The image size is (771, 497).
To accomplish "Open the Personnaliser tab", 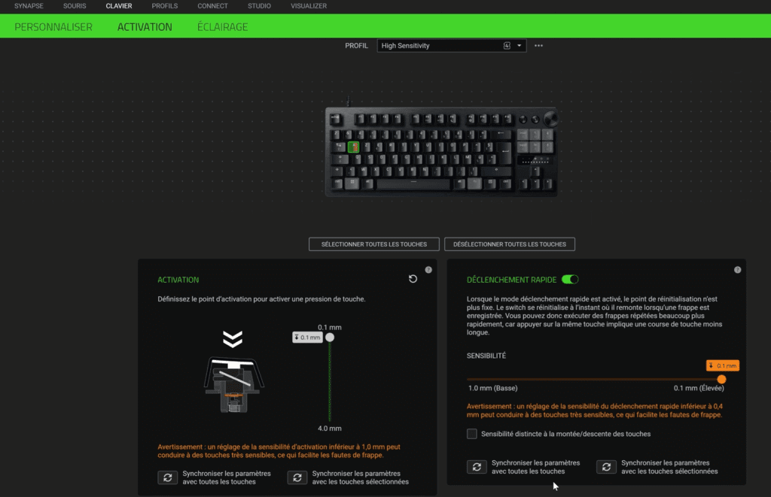I will pos(53,27).
